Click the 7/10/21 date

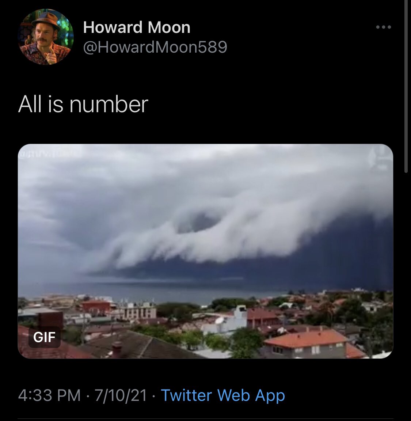click(x=121, y=395)
